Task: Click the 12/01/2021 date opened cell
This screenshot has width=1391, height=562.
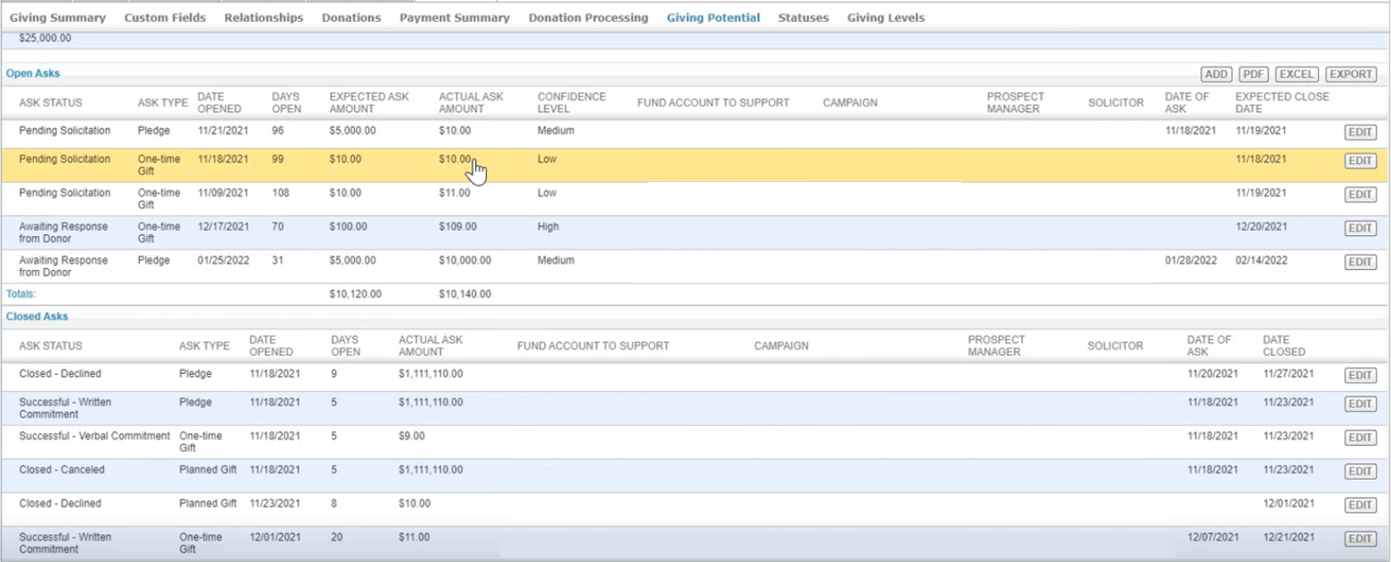Action: coord(275,537)
